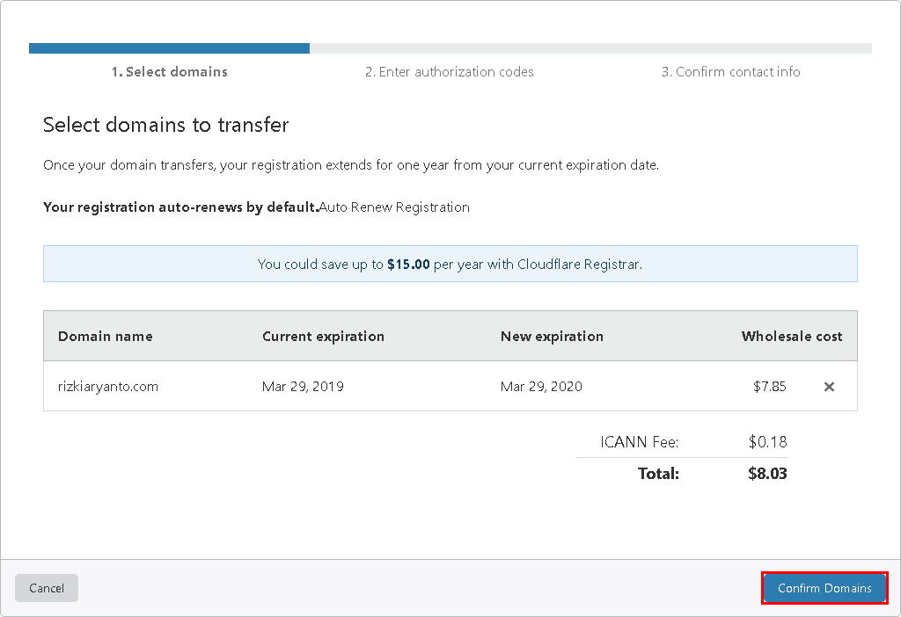This screenshot has height=617, width=901.
Task: Click the progress bar at top
Action: click(x=450, y=48)
